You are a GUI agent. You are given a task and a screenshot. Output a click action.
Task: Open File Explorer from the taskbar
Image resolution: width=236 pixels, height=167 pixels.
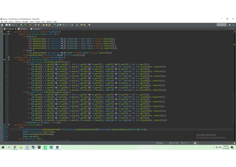[21, 147]
